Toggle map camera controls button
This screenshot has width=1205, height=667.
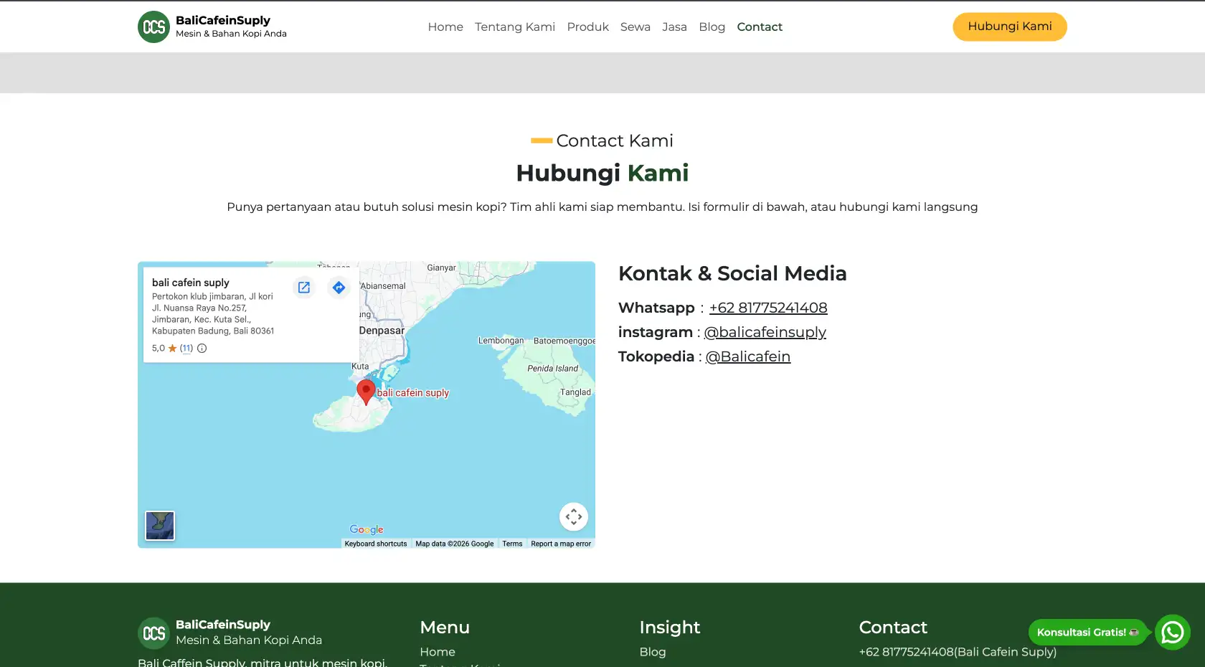(574, 516)
